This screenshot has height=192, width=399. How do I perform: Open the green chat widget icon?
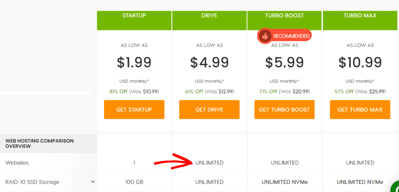395,187
